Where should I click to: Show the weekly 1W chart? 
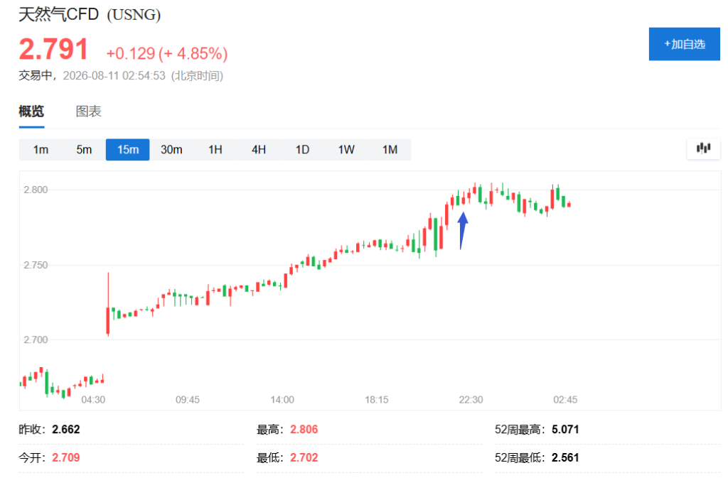346,149
